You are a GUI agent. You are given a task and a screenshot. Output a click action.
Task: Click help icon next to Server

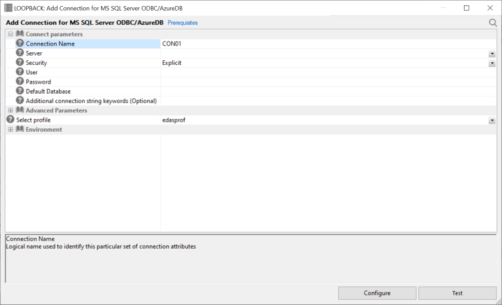pyautogui.click(x=20, y=53)
